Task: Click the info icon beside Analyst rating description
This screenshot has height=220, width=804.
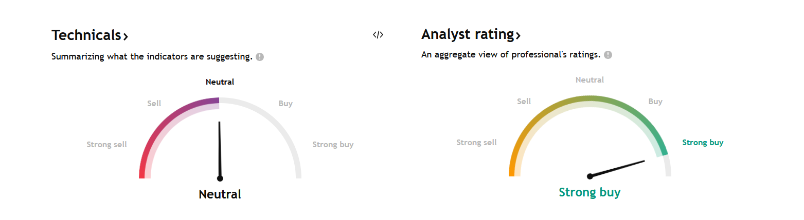Action: coord(608,55)
